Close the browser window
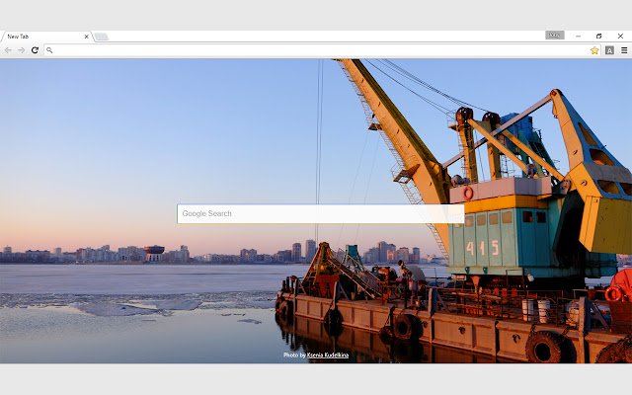 click(620, 36)
